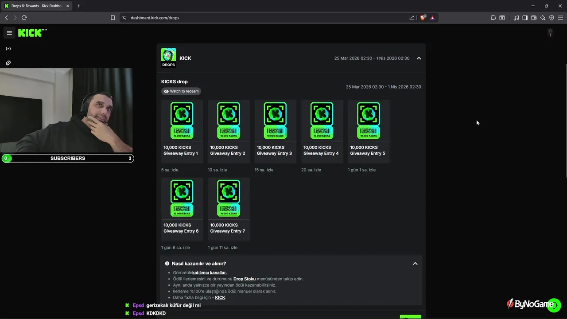
Task: Open Leo AI assistant icon
Action: [x=543, y=18]
